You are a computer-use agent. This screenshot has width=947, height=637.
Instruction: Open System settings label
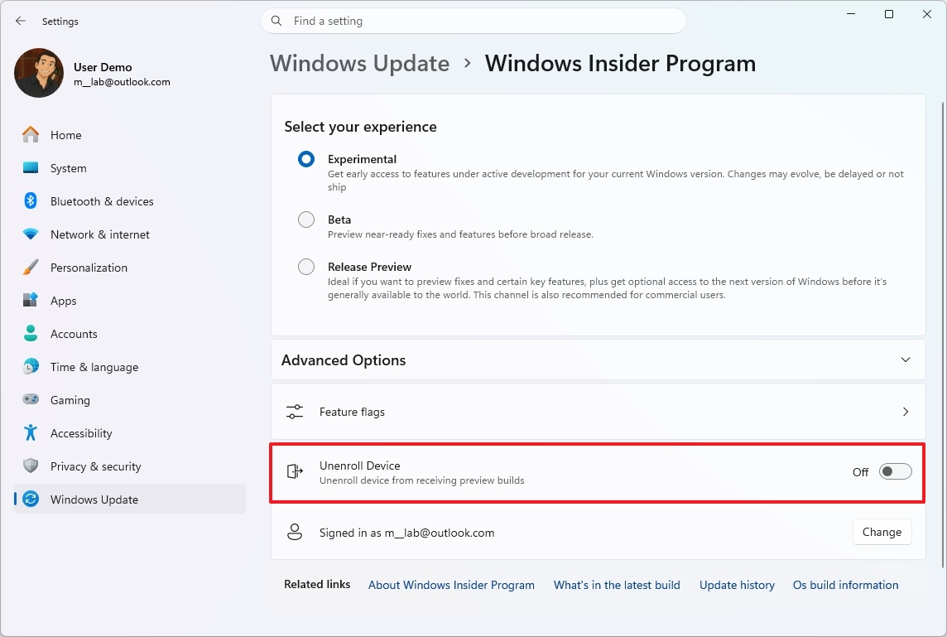[68, 169]
